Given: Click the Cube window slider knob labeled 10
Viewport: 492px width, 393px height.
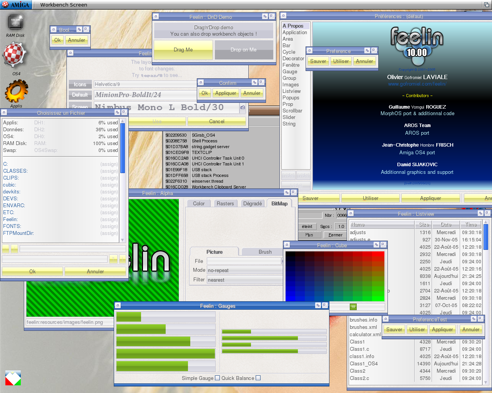Looking at the screenshot, I should (x=353, y=307).
